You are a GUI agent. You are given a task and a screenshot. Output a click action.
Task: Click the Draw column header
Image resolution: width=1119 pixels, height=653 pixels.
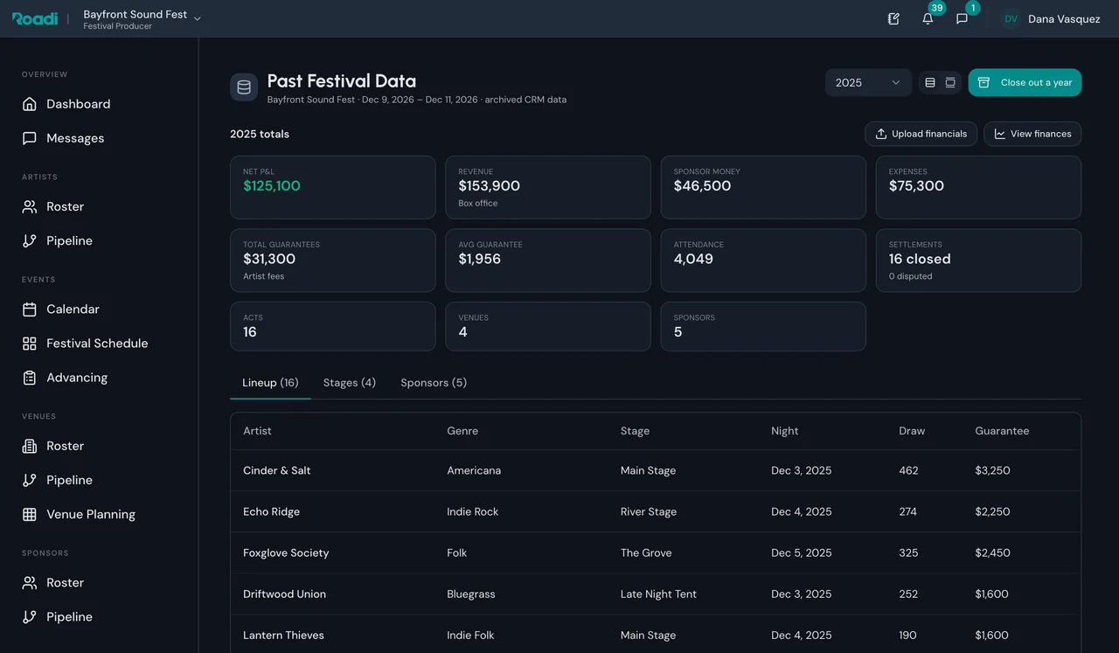tap(912, 431)
